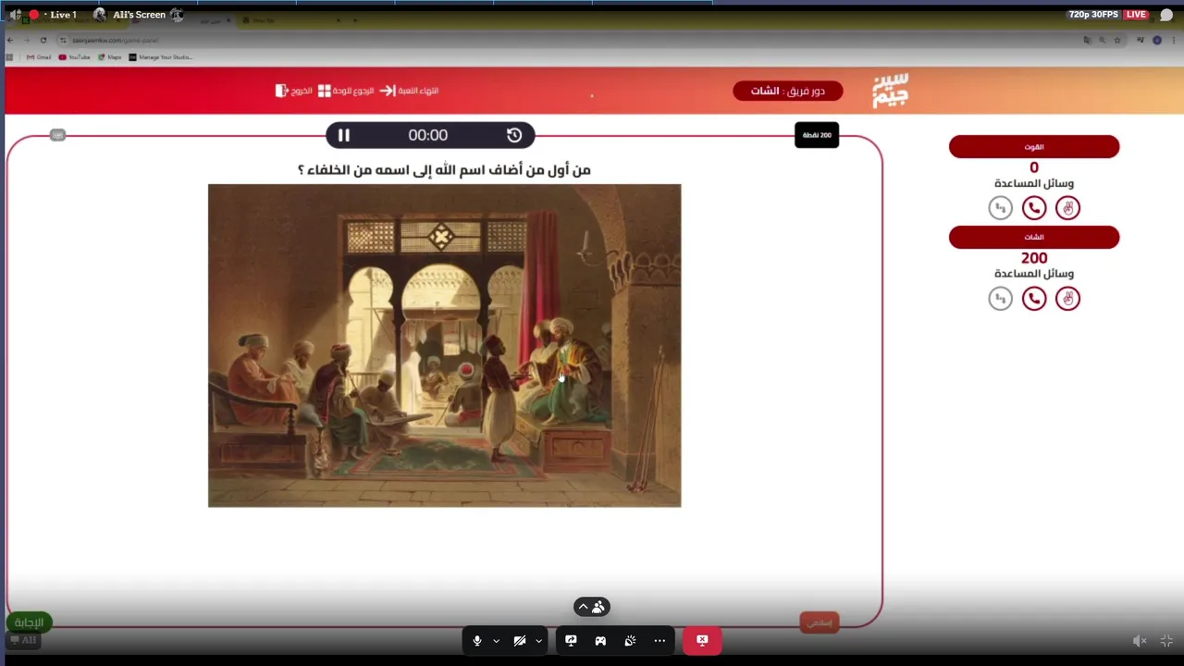The image size is (1184, 666).
Task: Click the Arabic question text about caliphs
Action: tap(444, 169)
